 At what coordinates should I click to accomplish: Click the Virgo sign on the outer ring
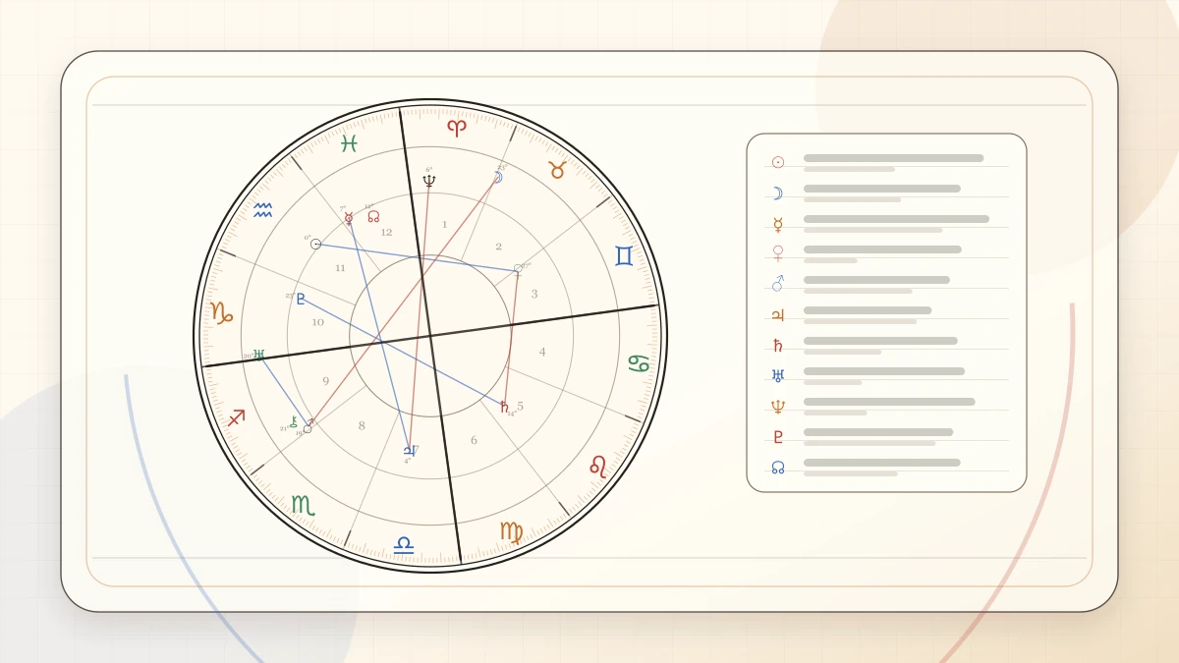pos(511,532)
